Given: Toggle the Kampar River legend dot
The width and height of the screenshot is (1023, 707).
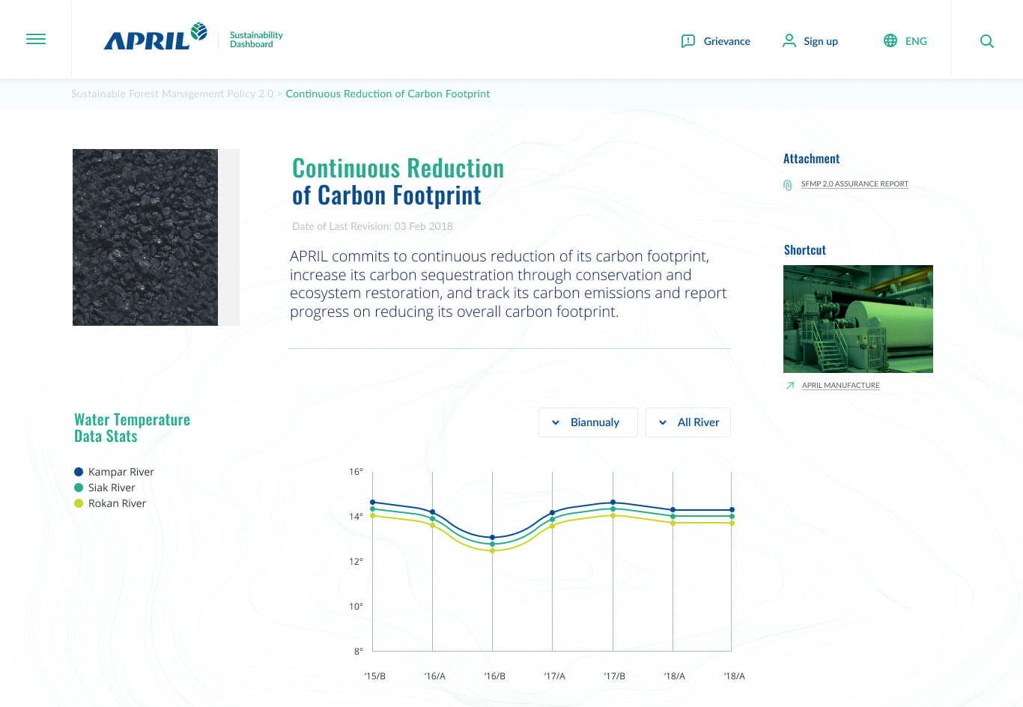Looking at the screenshot, I should pyautogui.click(x=79, y=472).
